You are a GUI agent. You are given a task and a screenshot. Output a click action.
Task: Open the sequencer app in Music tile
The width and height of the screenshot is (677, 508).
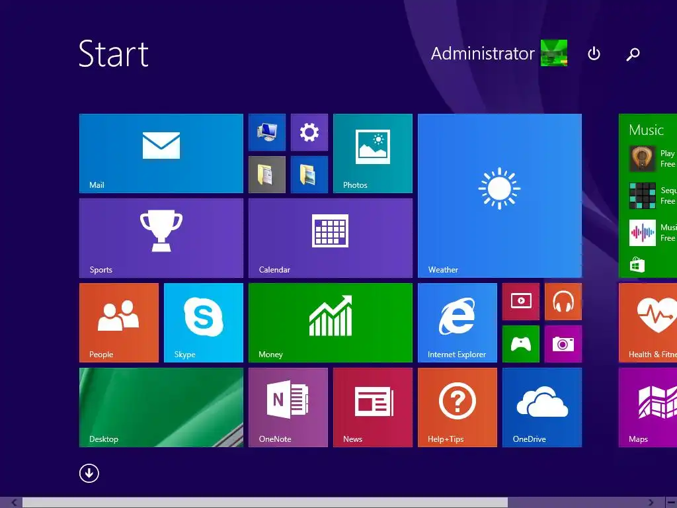coord(643,196)
